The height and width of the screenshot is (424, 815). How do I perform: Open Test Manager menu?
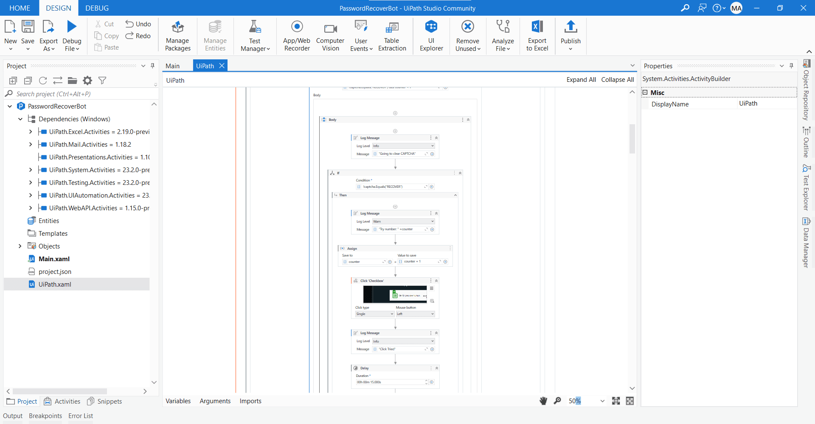(255, 36)
